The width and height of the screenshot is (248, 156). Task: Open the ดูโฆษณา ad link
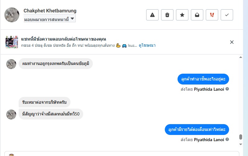(x=147, y=45)
